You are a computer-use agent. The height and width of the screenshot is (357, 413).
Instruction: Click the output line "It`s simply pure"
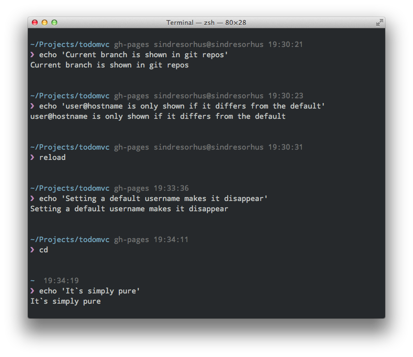tap(66, 301)
